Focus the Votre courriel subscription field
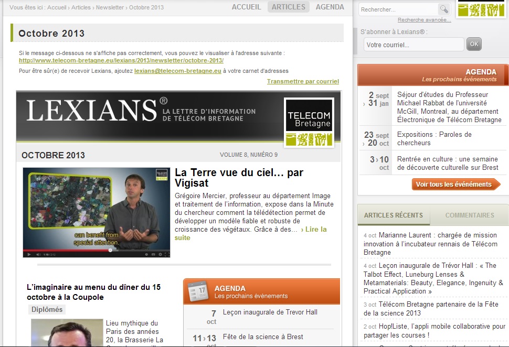Screen dimensions: 509x347 click(x=413, y=45)
